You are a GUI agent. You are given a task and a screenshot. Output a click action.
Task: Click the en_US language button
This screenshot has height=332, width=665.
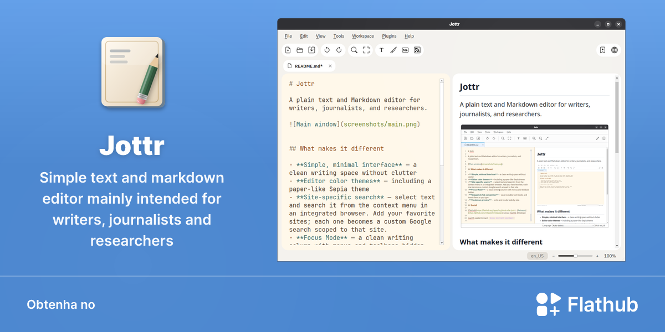point(537,256)
